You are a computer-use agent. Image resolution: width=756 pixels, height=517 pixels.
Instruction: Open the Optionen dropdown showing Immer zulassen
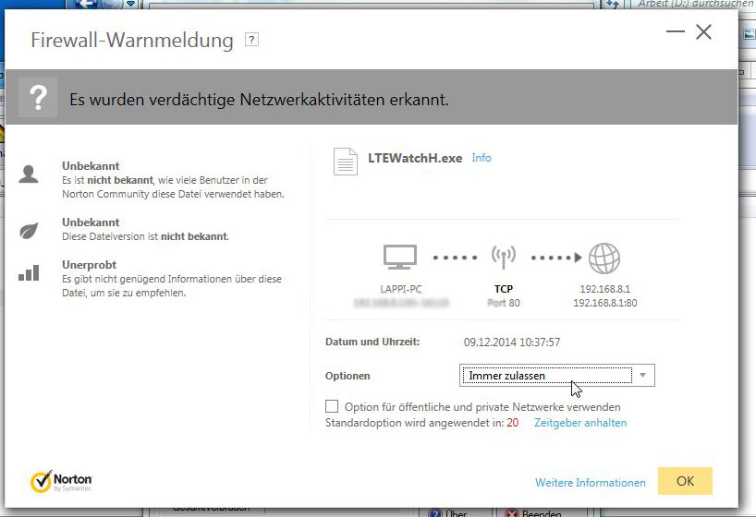[x=557, y=376]
